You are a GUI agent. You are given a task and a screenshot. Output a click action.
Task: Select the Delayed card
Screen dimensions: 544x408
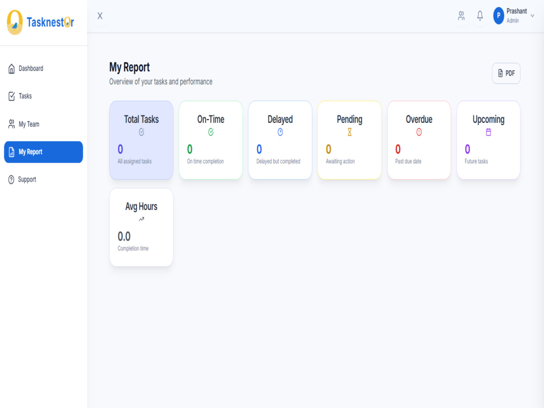click(280, 140)
